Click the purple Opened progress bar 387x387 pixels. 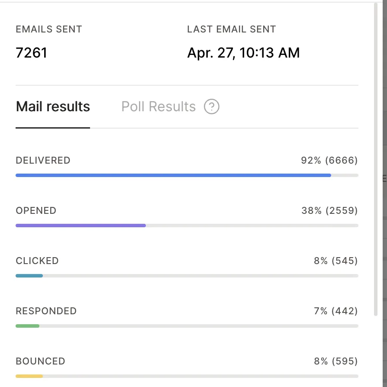click(81, 226)
